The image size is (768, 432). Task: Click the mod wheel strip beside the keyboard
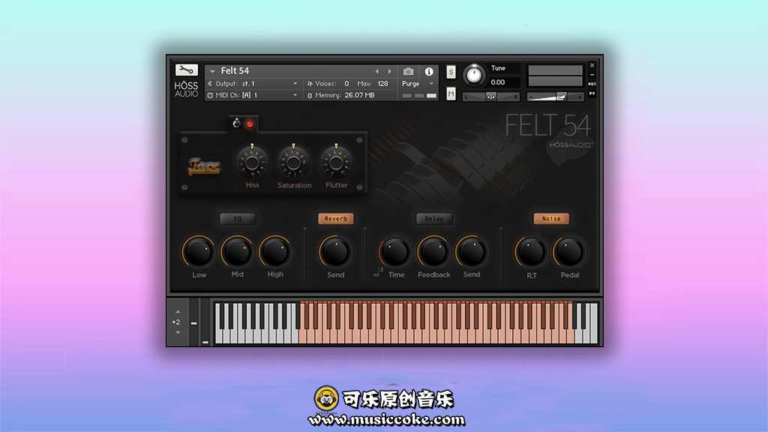pos(205,322)
